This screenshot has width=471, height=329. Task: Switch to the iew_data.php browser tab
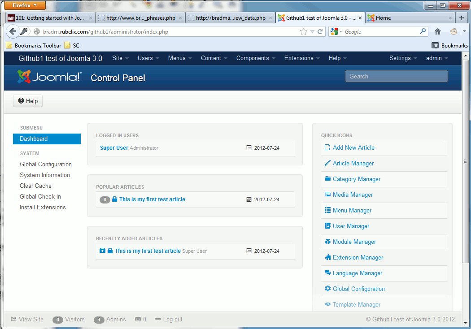[x=230, y=18]
